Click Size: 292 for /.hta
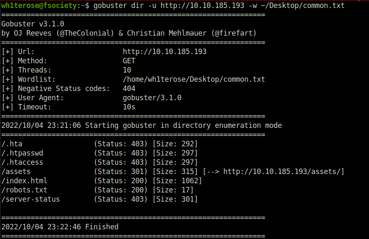 pyautogui.click(x=175, y=144)
